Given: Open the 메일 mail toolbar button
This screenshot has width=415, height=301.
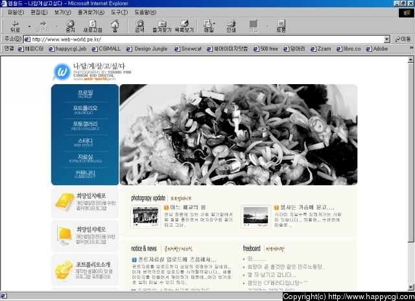Looking at the screenshot, I should tap(208, 26).
